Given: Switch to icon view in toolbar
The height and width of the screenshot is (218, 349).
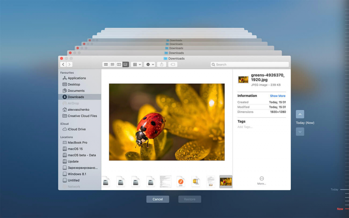Looking at the screenshot, I should point(106,65).
